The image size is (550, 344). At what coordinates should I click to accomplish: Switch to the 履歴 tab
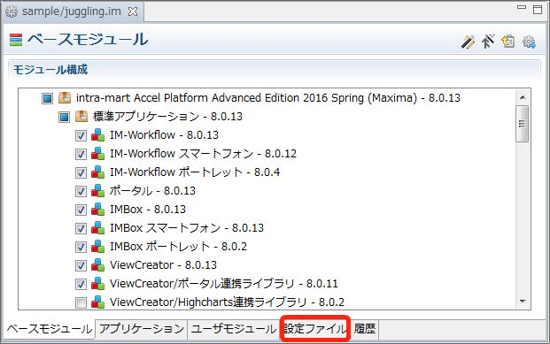click(x=365, y=329)
